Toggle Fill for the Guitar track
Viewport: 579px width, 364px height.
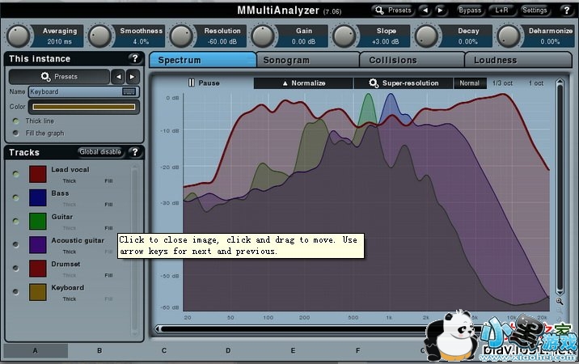click(x=108, y=228)
